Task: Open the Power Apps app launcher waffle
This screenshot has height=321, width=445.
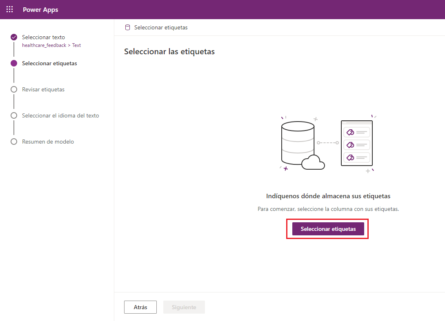Action: pos(9,9)
